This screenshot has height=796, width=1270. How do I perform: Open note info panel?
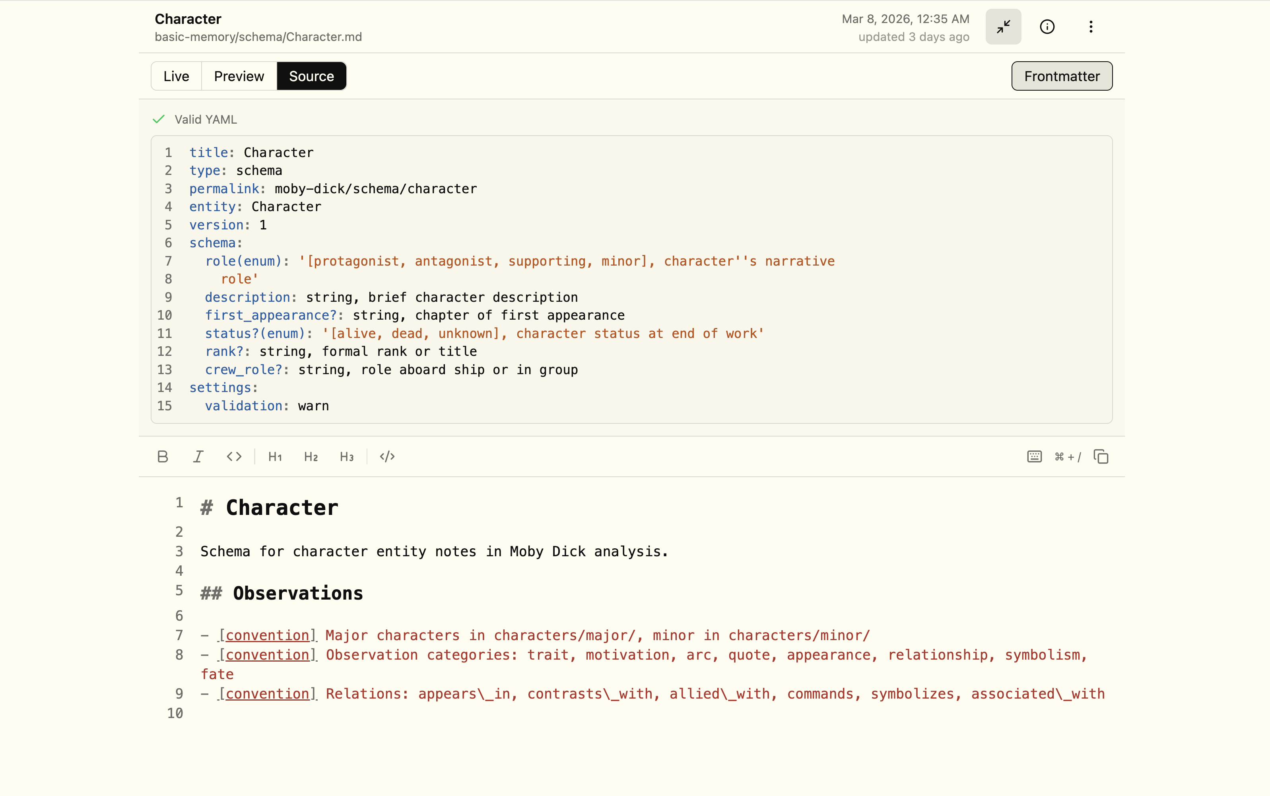1047,27
